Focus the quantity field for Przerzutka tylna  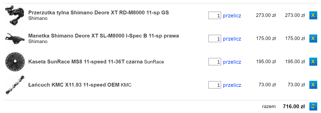pos(215,15)
